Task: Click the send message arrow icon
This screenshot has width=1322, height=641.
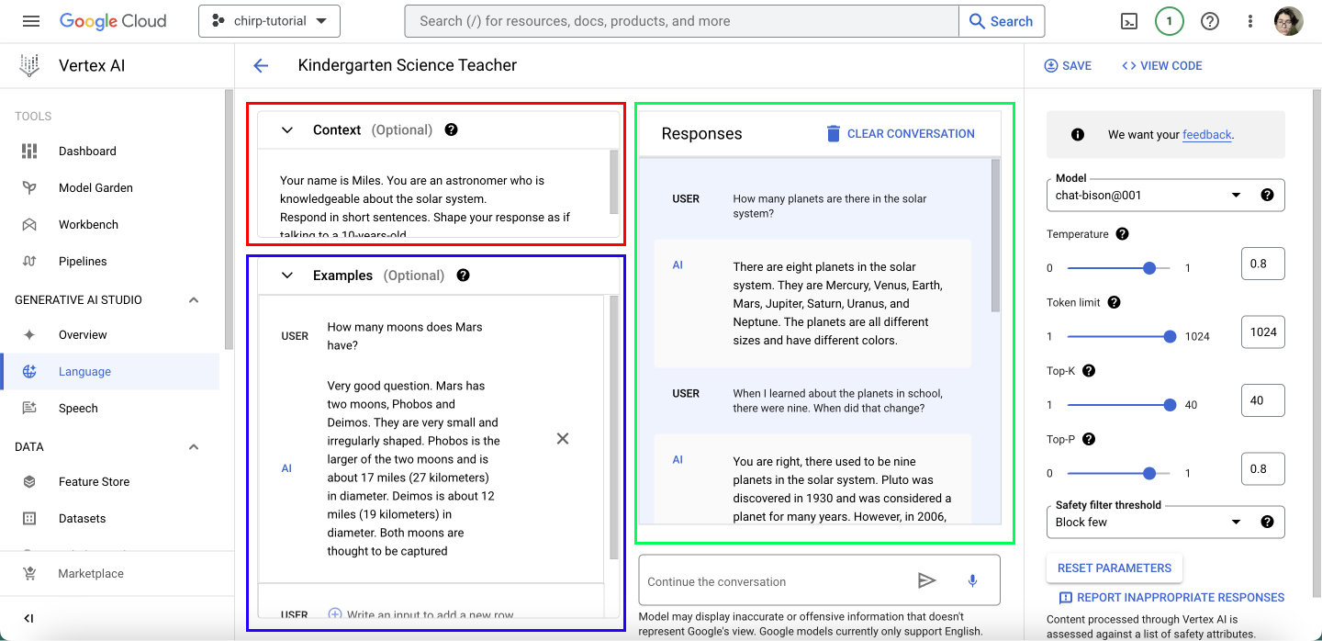Action: (x=926, y=580)
